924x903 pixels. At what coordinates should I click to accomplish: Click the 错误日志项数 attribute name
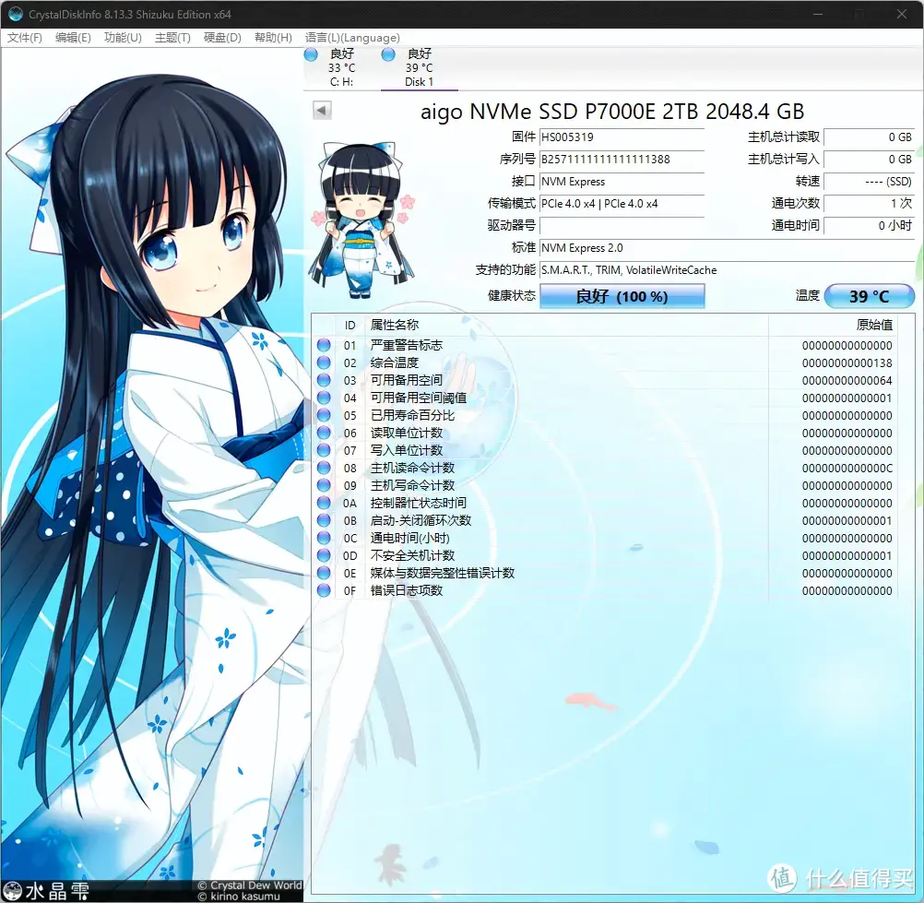click(x=406, y=590)
